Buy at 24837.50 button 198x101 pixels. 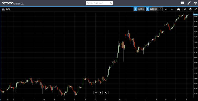coord(152,9)
